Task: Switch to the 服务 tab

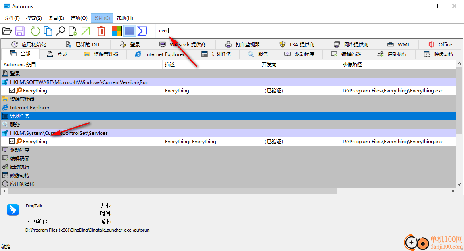Action: pos(258,54)
